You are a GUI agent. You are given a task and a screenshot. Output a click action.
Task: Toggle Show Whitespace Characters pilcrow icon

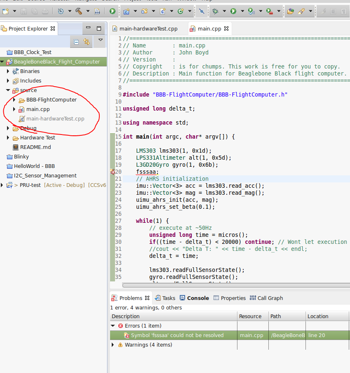tap(343, 11)
